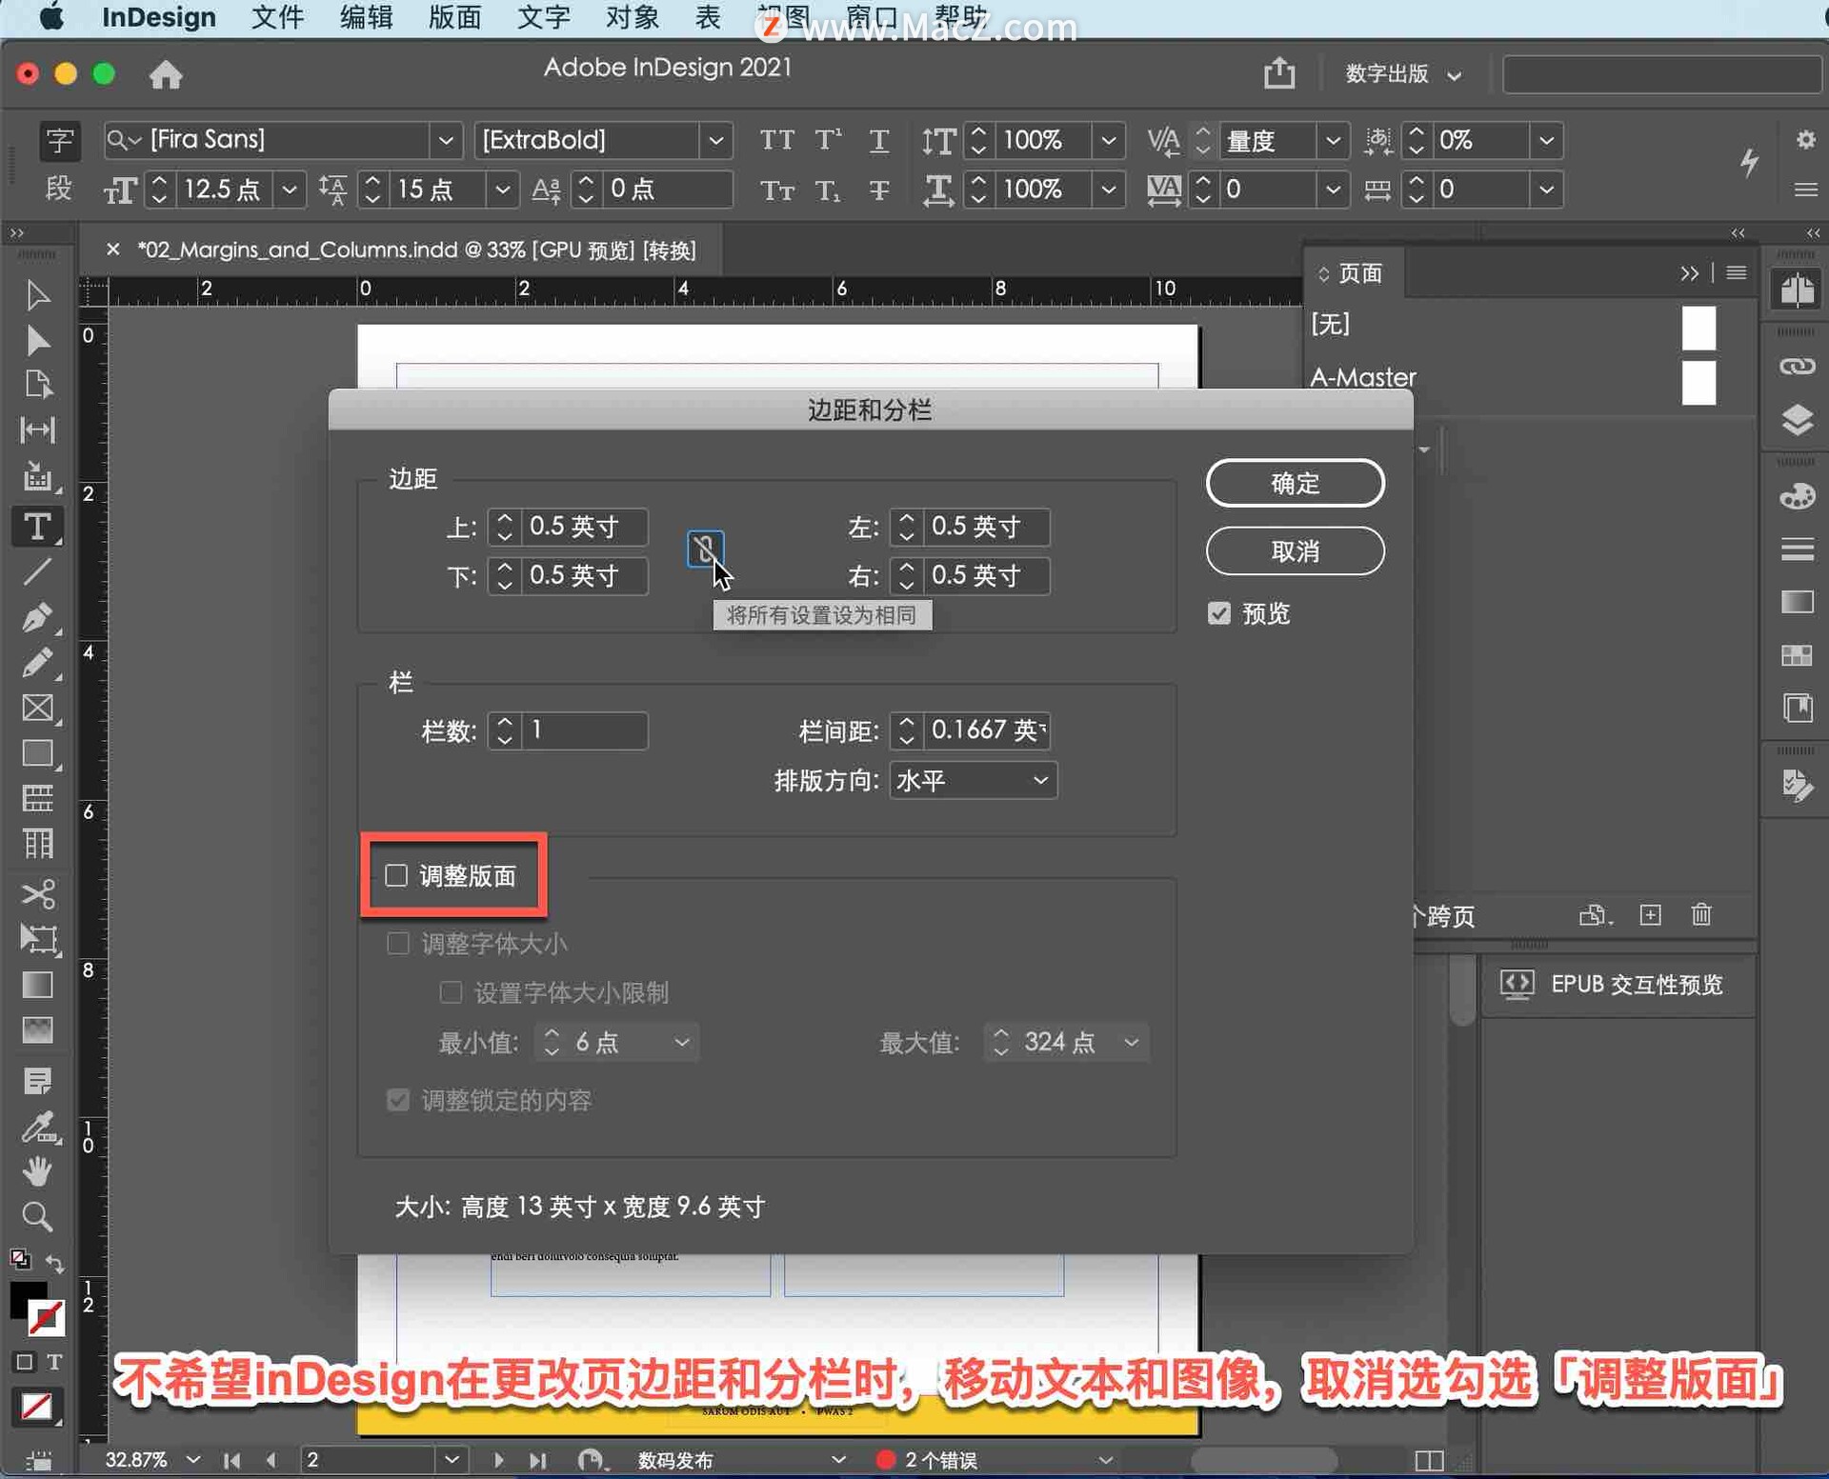Toggle Strikethrough text button
Screen dimensions: 1829x1479
(879, 190)
